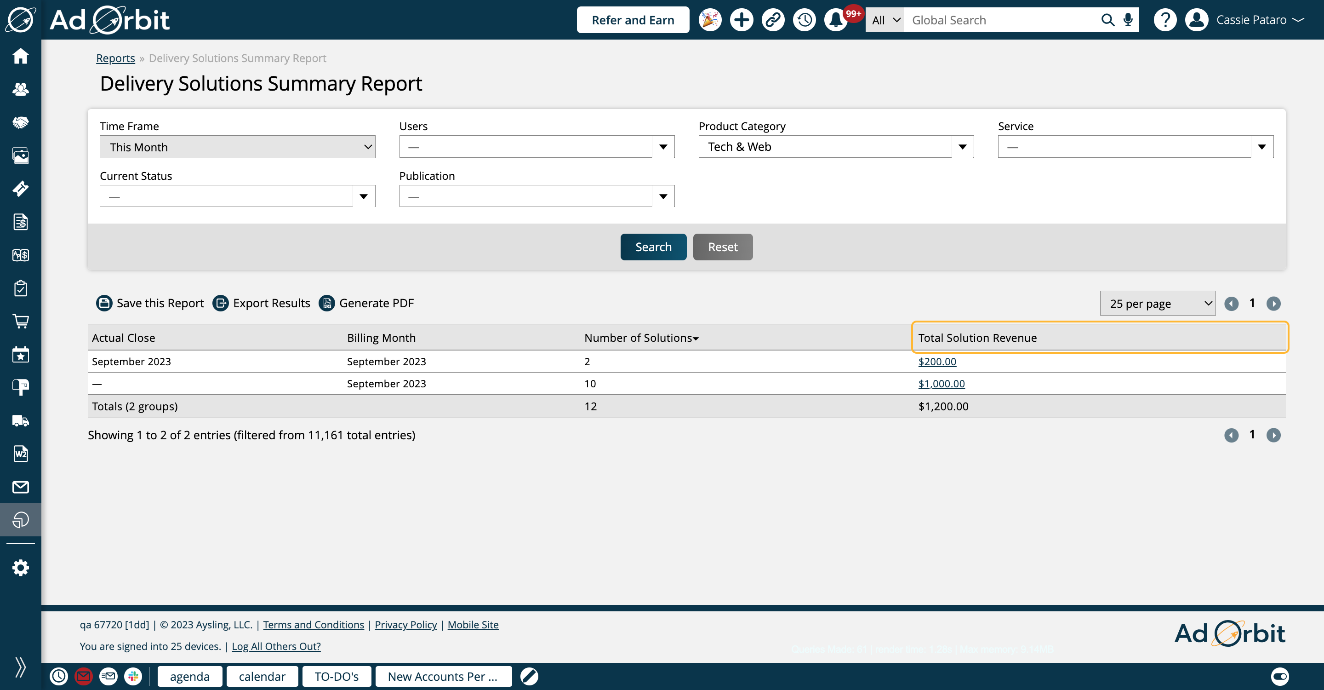Expand the Time Frame dropdown menu
The height and width of the screenshot is (690, 1324).
click(x=236, y=146)
